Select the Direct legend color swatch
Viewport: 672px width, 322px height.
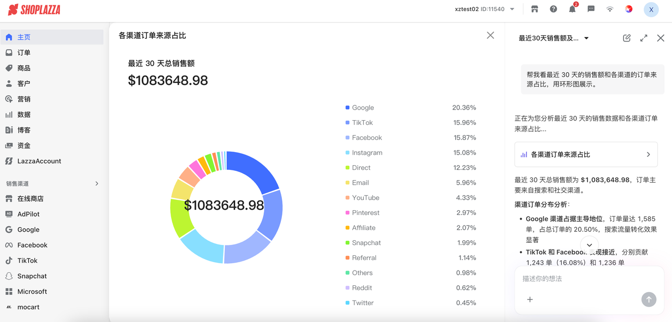pyautogui.click(x=348, y=168)
